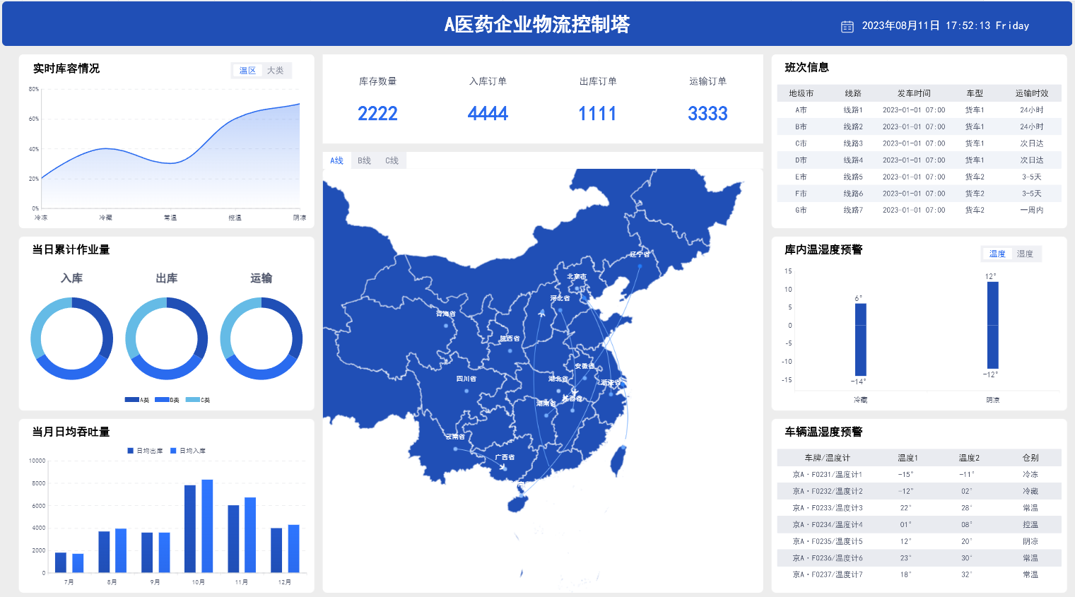Screen dimensions: 1075x597
Task: Select the 10月 日均入库 bar
Action: tap(207, 526)
